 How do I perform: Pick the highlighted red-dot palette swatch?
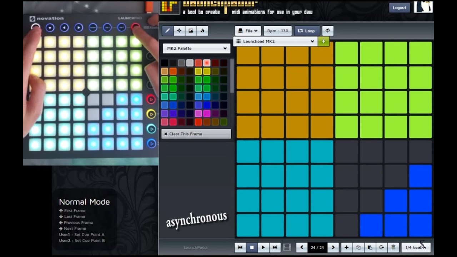(207, 63)
